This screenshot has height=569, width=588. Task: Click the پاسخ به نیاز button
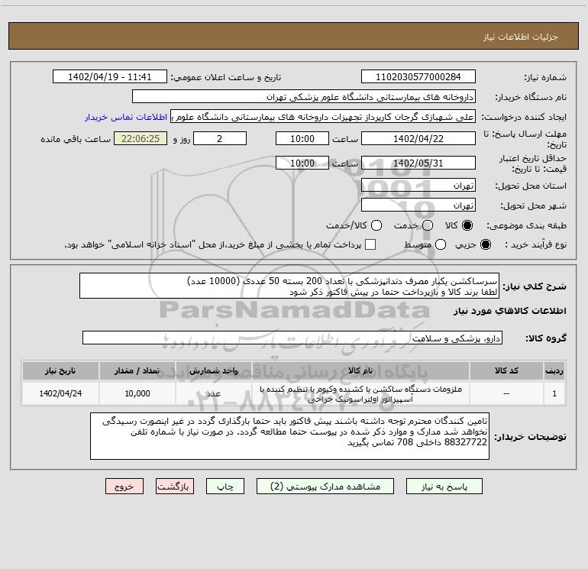point(444,487)
